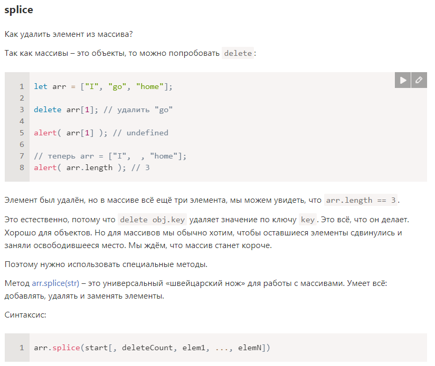Click arr.length in the last alert line
Image resolution: width=435 pixels, height=366 pixels.
(89, 167)
